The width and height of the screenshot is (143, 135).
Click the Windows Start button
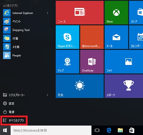coord(5,130)
